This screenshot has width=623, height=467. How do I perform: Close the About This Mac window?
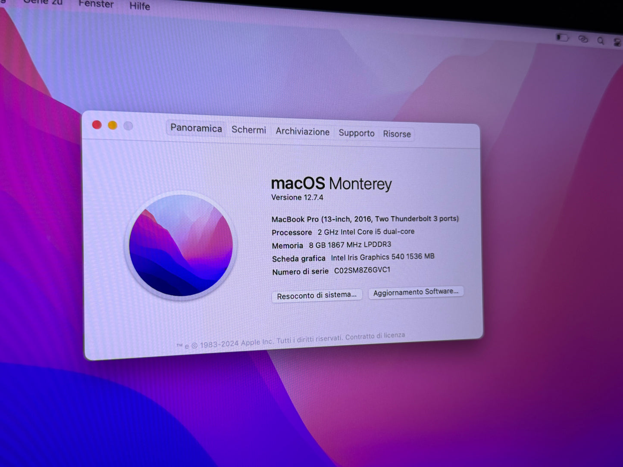tap(97, 125)
